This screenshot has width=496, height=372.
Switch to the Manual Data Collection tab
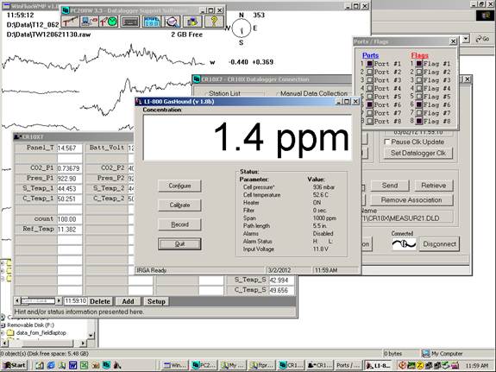click(x=314, y=93)
